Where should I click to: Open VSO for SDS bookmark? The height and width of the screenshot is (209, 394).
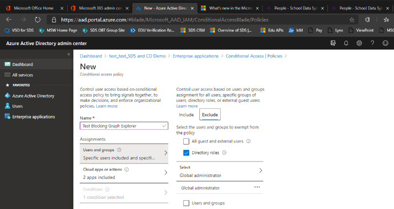[19, 30]
